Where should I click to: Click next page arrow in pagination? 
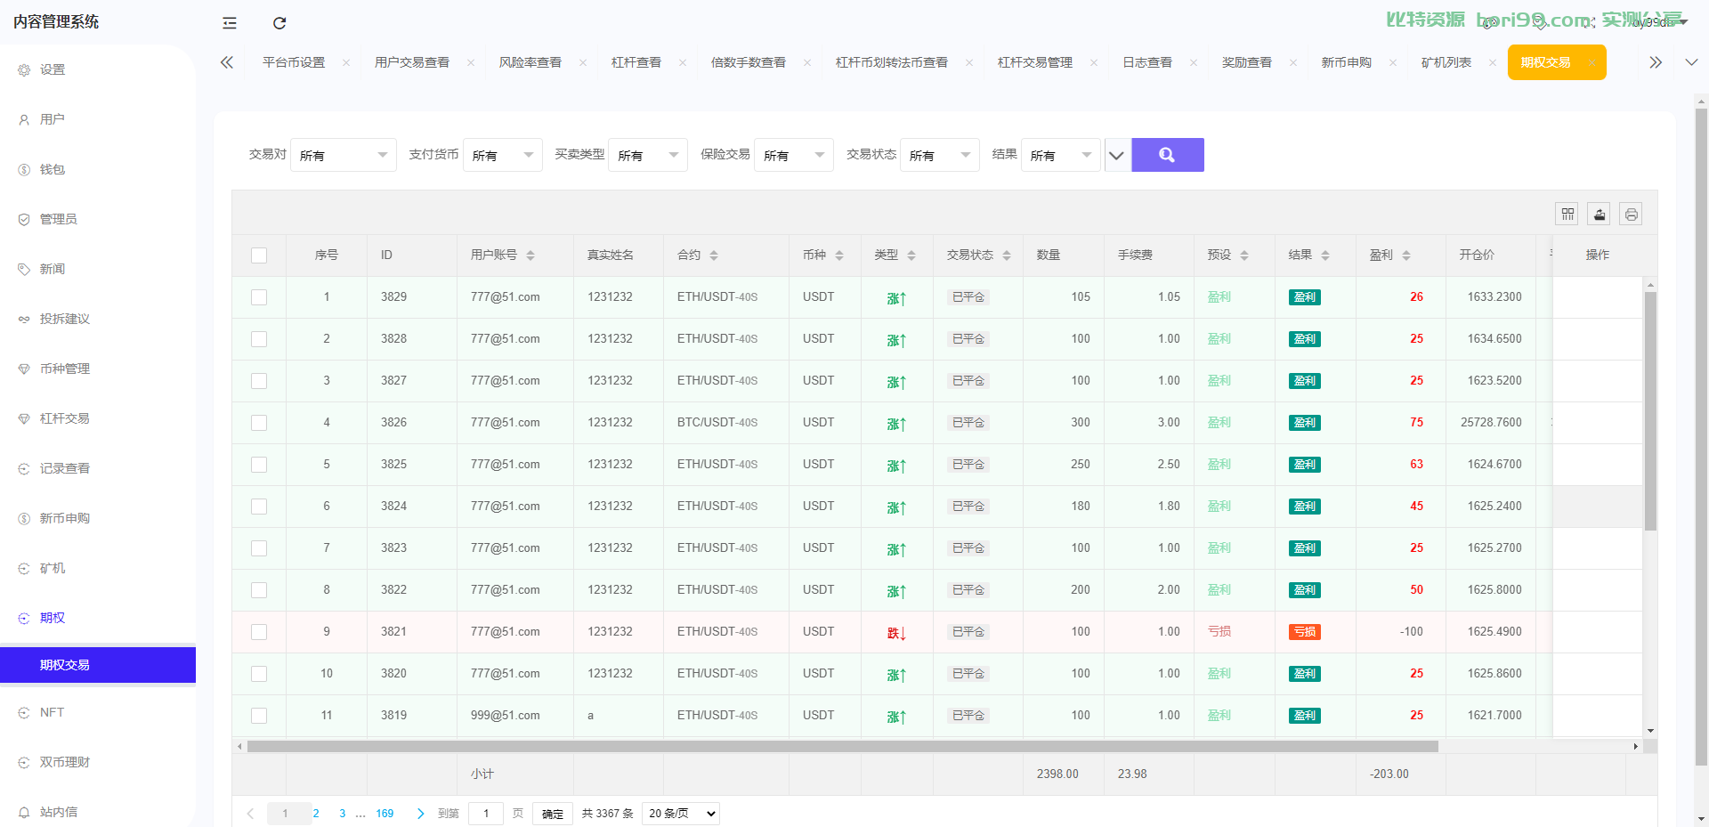421,814
